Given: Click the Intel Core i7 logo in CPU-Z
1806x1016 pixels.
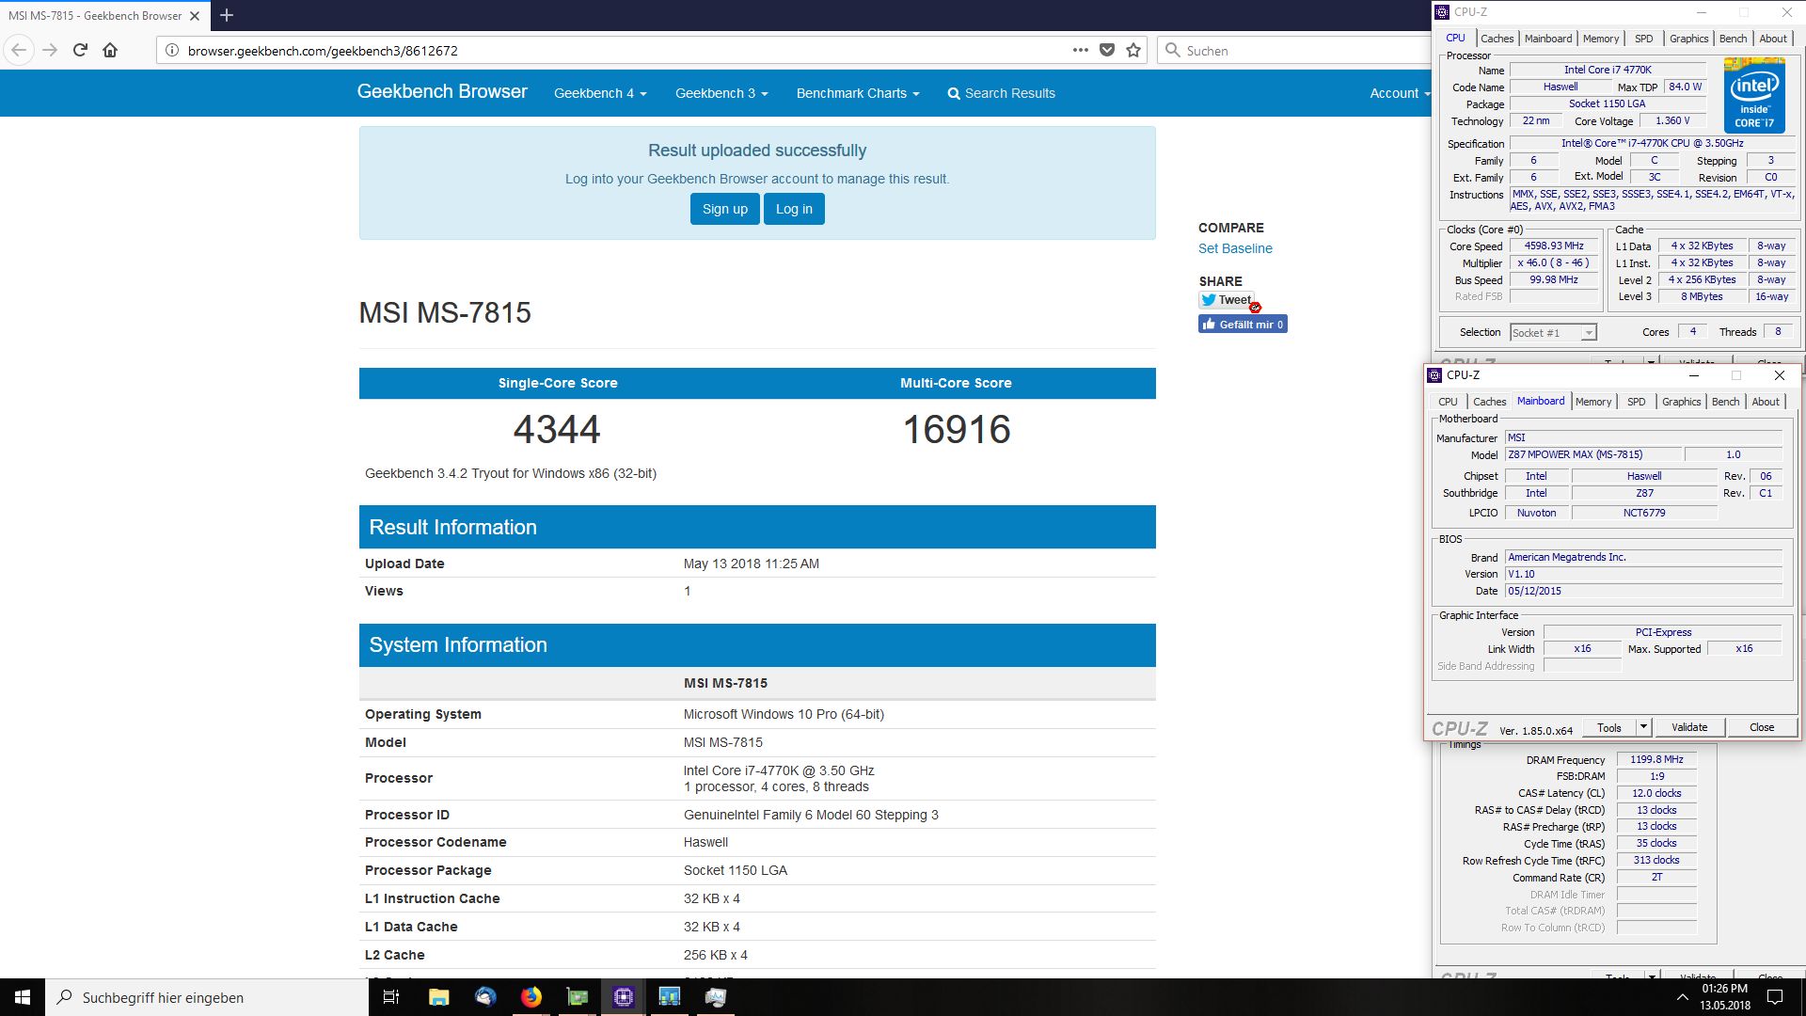Looking at the screenshot, I should 1754,95.
